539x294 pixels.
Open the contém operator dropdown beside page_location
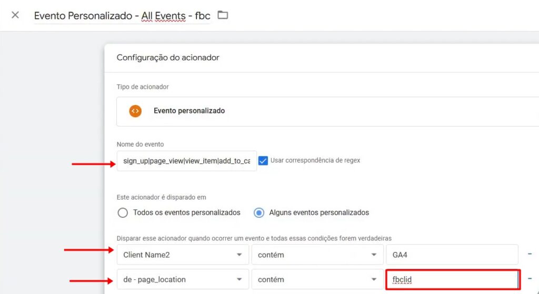point(317,280)
